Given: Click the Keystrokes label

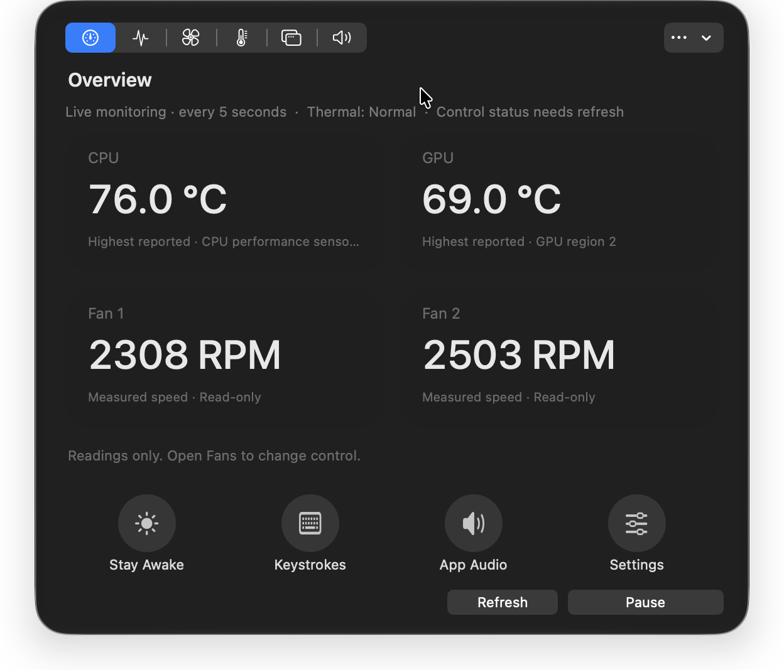Looking at the screenshot, I should (310, 565).
